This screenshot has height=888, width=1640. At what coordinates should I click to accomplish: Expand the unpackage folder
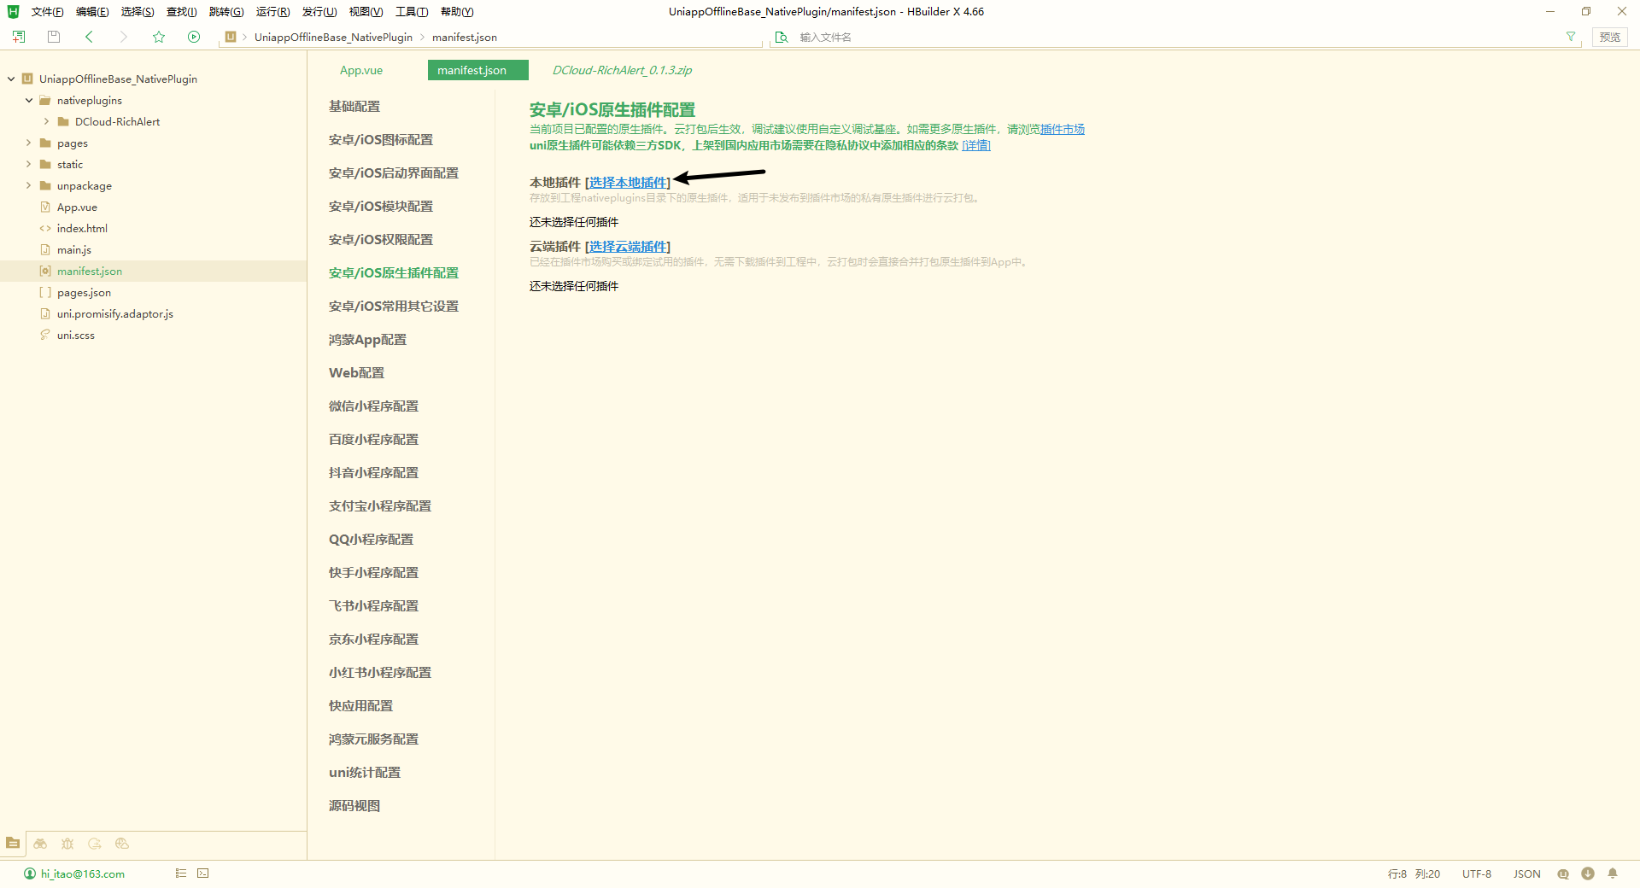29,185
